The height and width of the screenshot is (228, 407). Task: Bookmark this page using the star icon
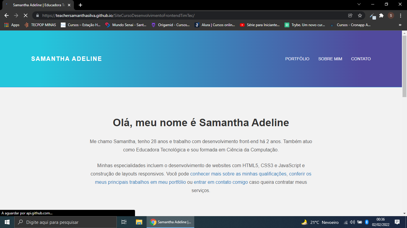[360, 15]
